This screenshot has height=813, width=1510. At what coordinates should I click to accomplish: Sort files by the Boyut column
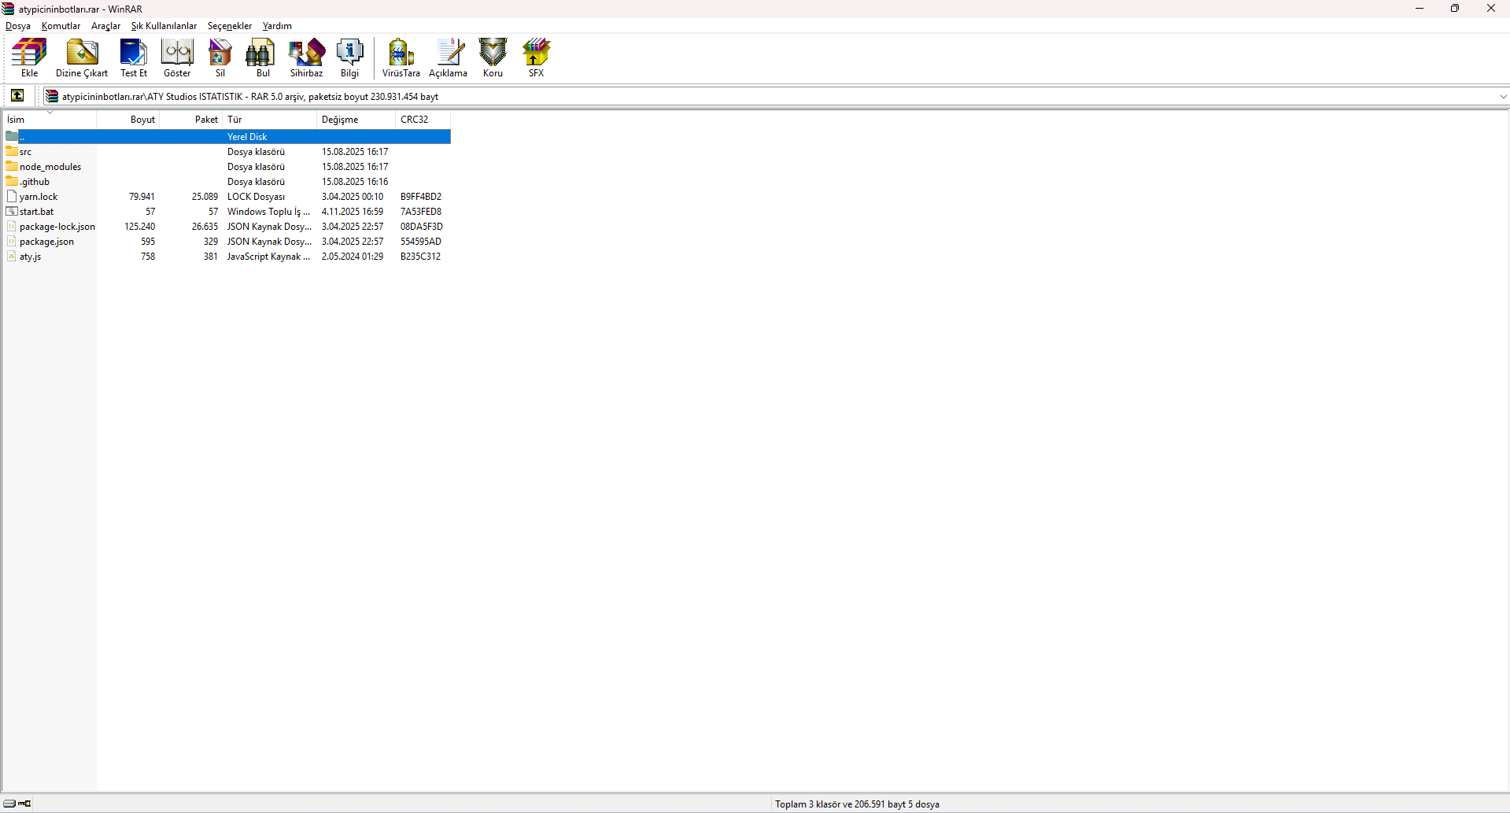[142, 120]
